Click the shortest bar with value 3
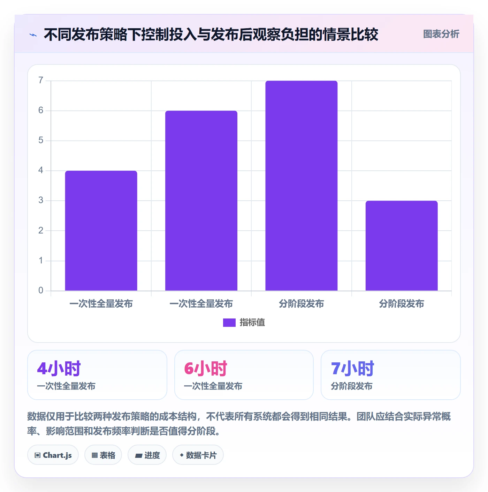Viewport: 488px width, 492px height. [x=402, y=246]
